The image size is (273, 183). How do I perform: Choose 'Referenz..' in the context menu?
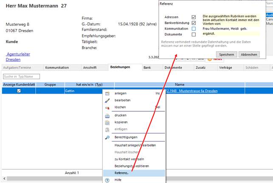[121, 173]
